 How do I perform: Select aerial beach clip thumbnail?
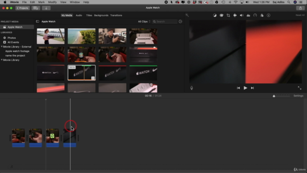tap(82, 37)
